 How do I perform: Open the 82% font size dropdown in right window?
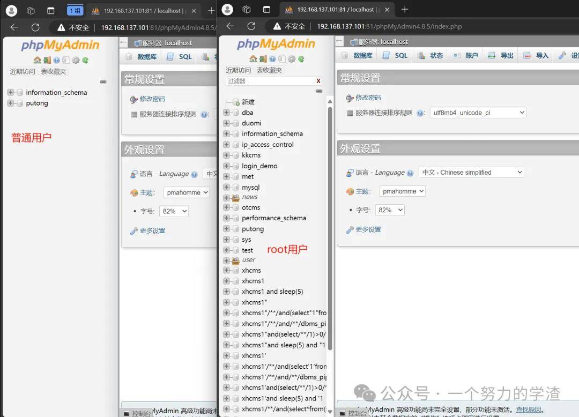tap(390, 210)
